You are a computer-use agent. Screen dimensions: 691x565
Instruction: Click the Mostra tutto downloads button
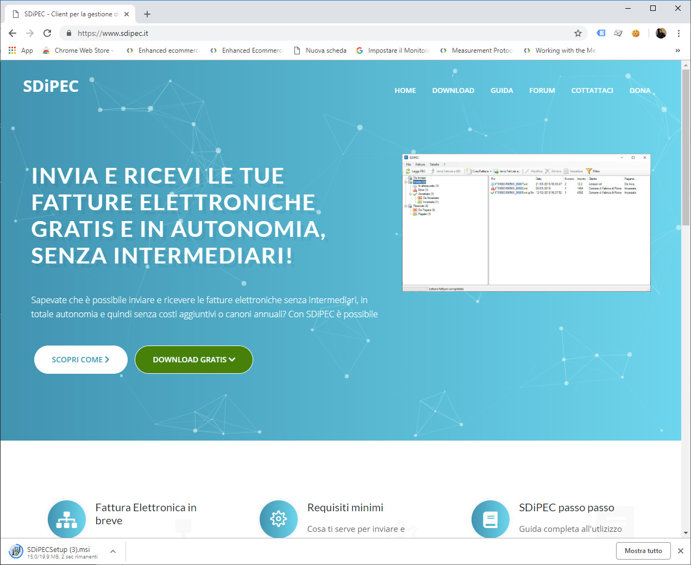pos(643,551)
